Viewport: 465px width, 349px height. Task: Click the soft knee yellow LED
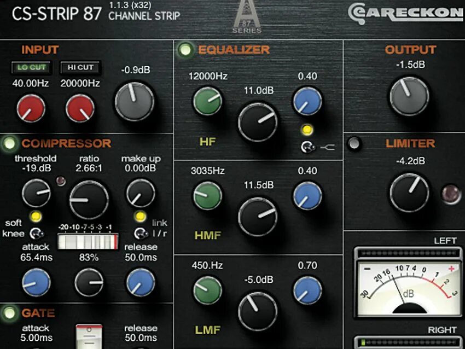[36, 216]
